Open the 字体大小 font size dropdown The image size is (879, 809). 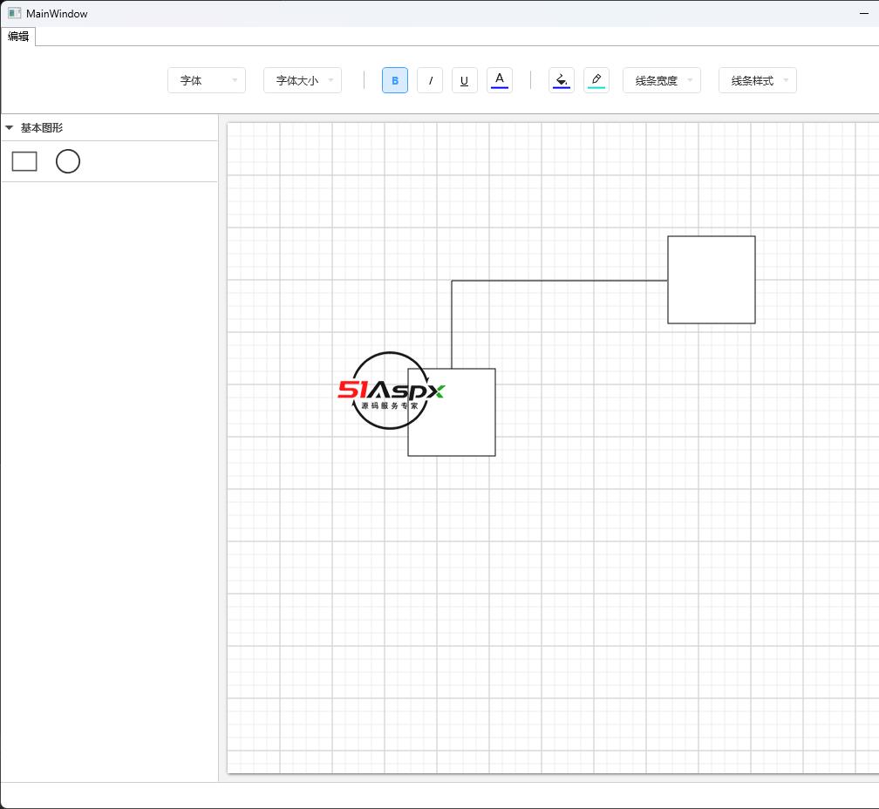click(302, 80)
